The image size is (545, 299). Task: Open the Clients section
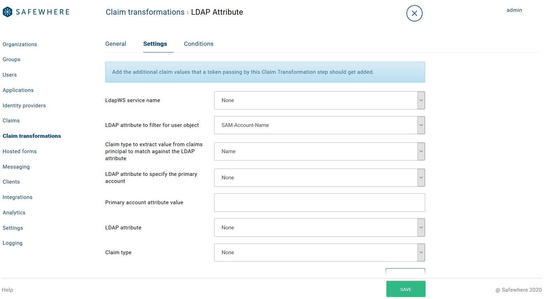pyautogui.click(x=11, y=182)
